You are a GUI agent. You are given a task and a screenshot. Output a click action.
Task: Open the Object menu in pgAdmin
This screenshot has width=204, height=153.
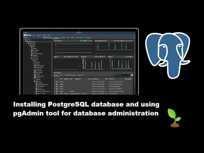pyautogui.click(x=39, y=35)
